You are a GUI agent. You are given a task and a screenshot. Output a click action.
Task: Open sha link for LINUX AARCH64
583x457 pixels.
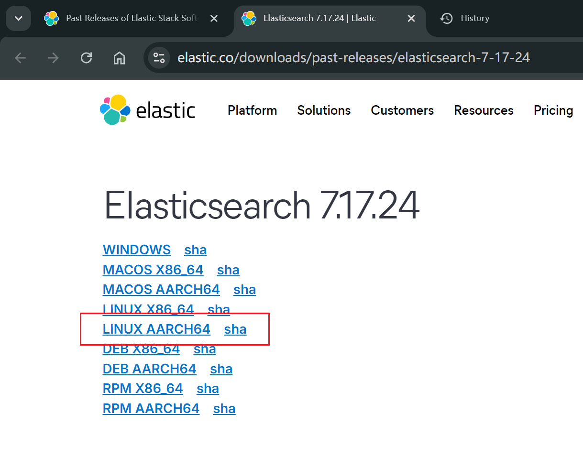pos(235,329)
